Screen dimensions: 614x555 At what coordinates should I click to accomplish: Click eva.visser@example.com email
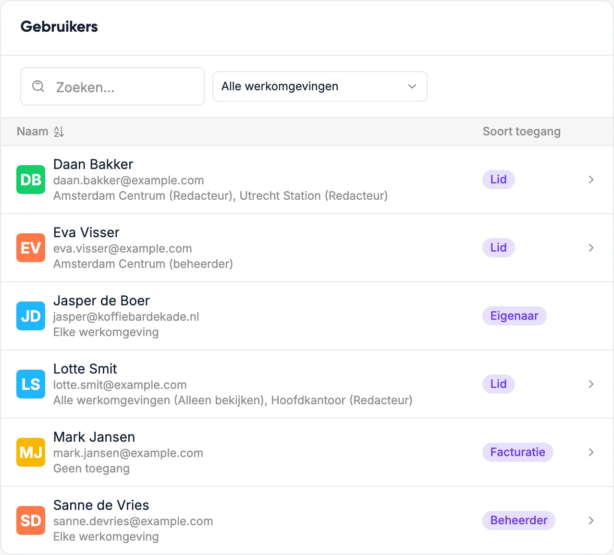123,249
